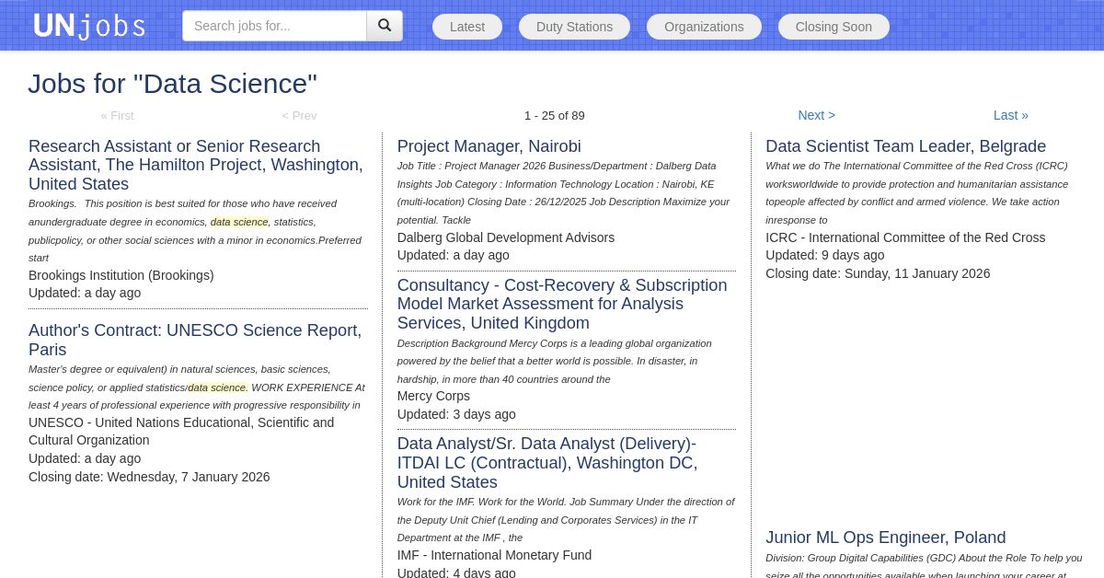Image resolution: width=1104 pixels, height=578 pixels.
Task: Focus the Search jobs input field
Action: point(274,26)
